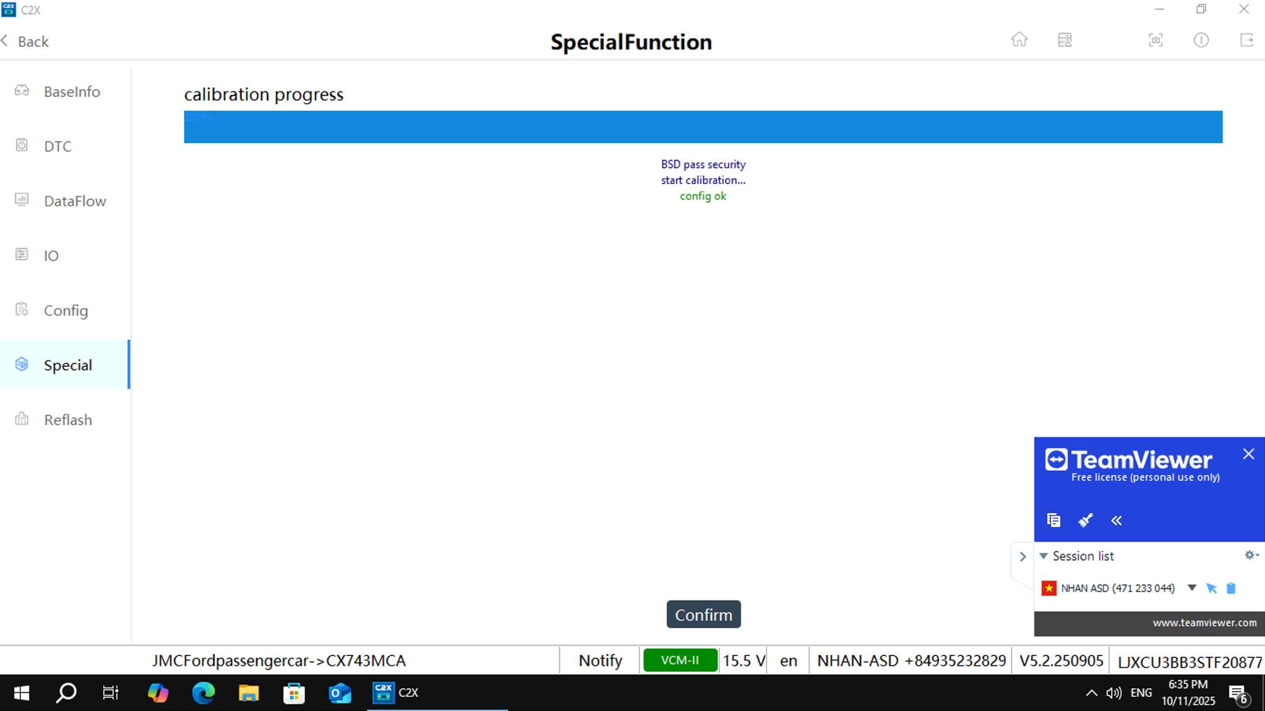Open the data list icon beside Home

coord(1065,40)
